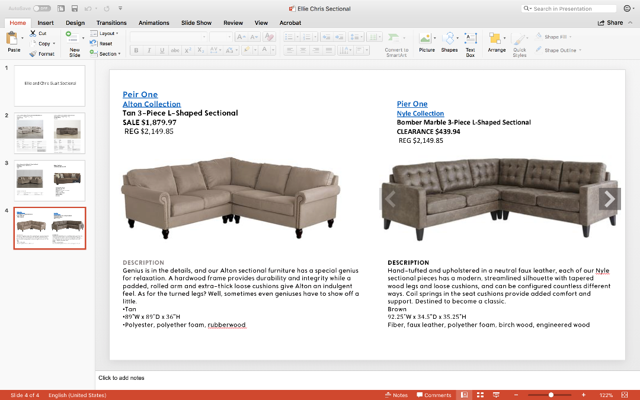
Task: Toggle Underline formatting
Action: [x=162, y=50]
